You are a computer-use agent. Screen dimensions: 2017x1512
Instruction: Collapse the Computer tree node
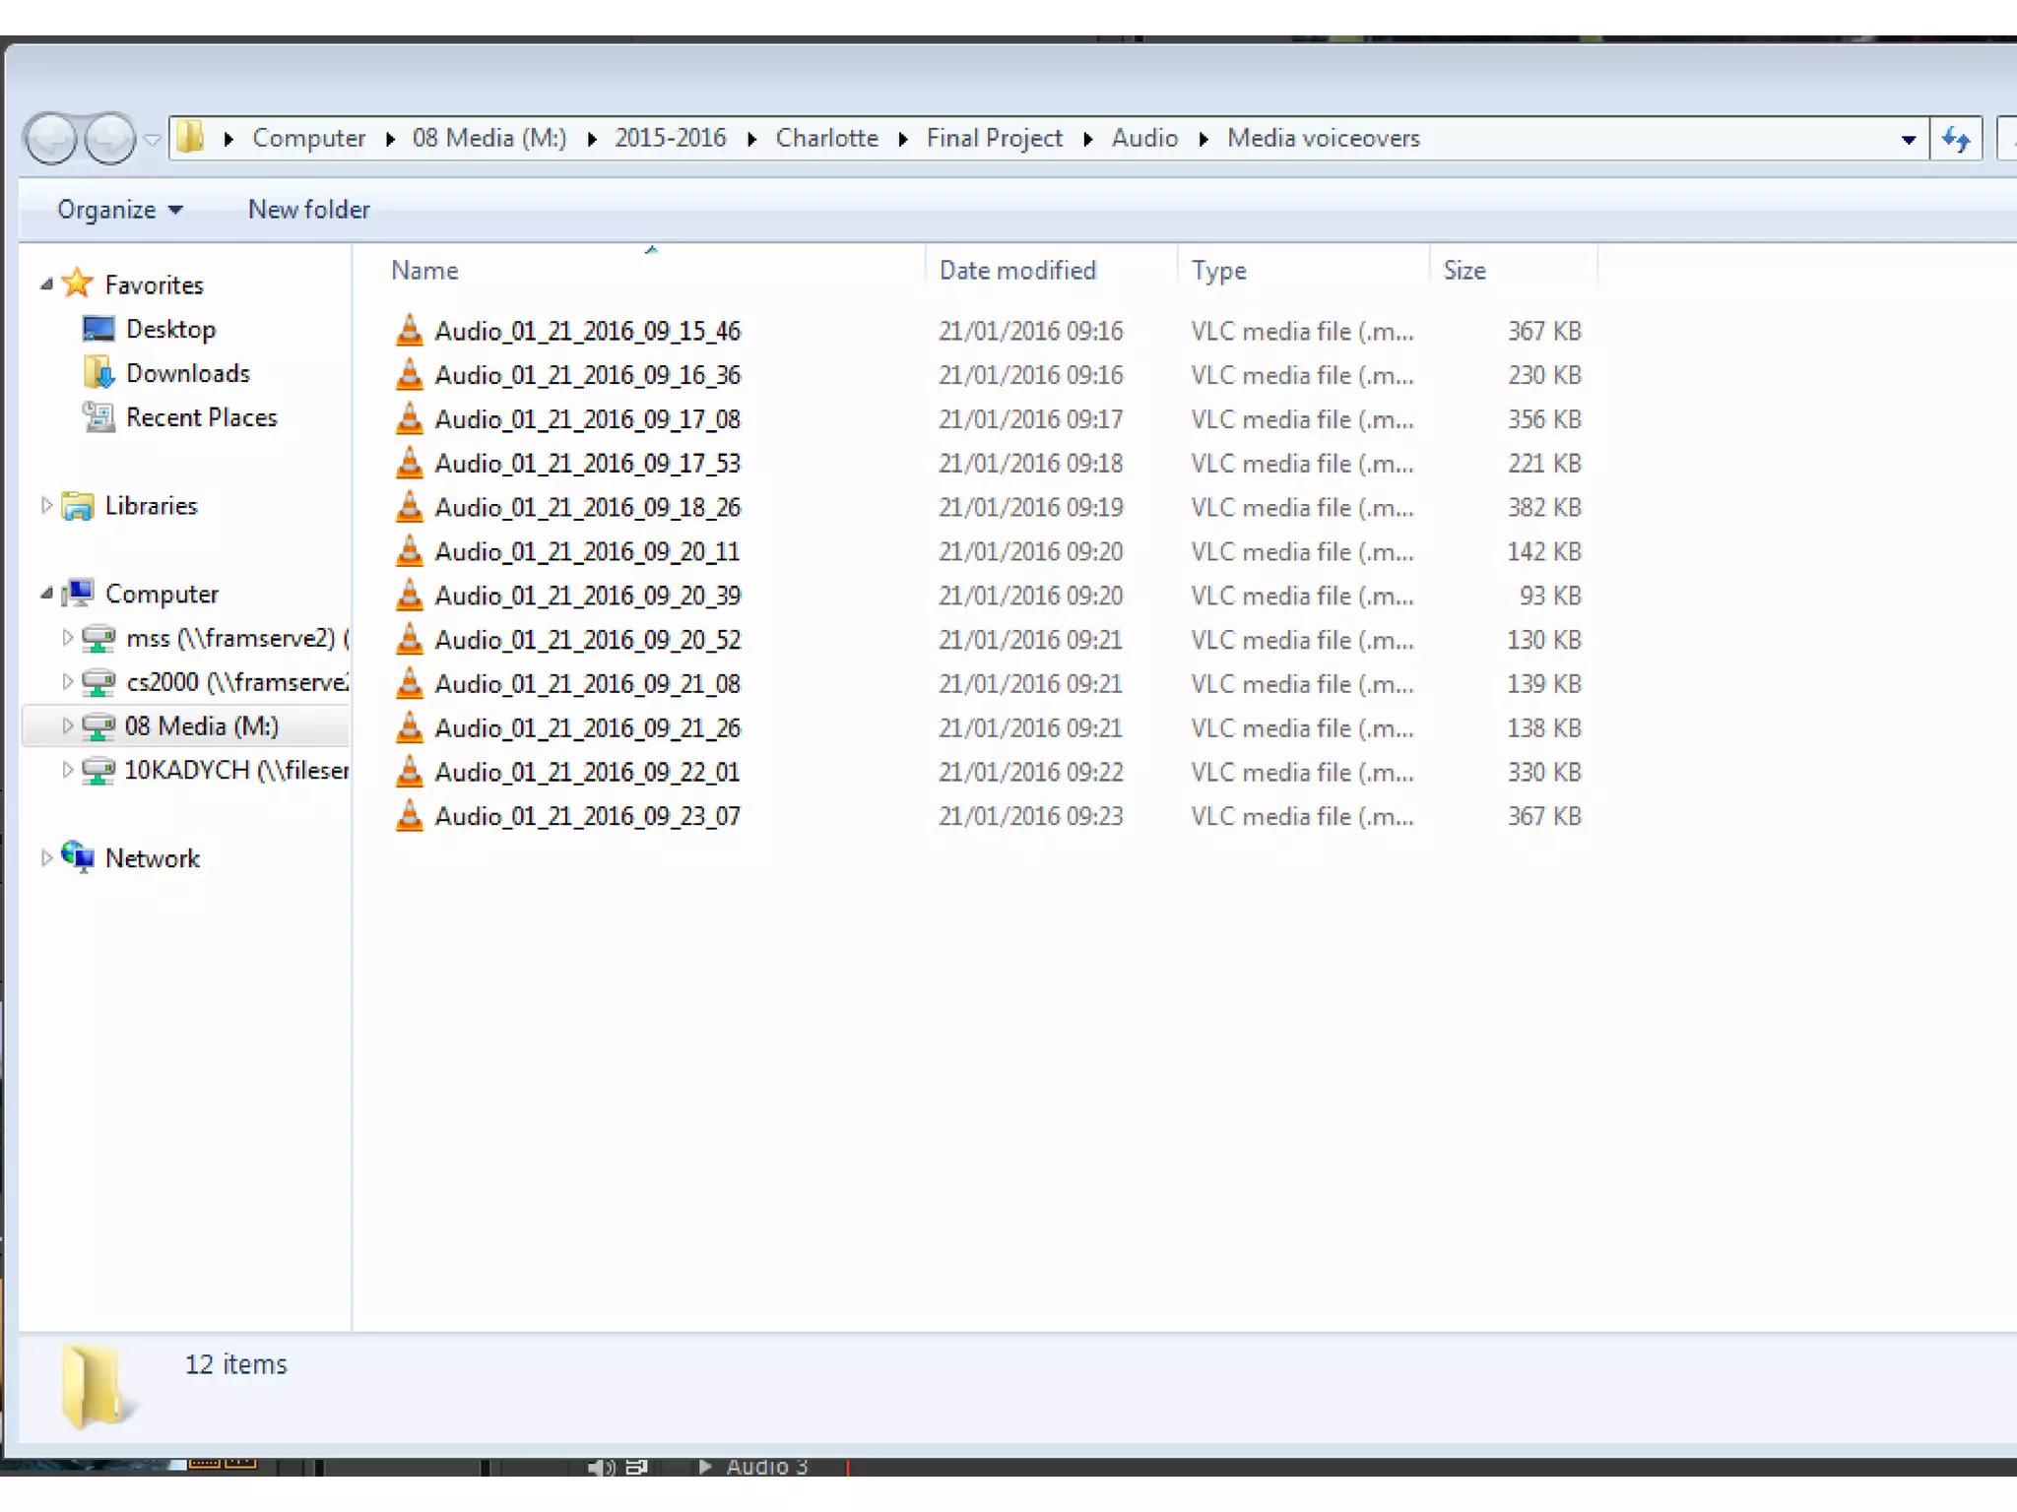[46, 593]
